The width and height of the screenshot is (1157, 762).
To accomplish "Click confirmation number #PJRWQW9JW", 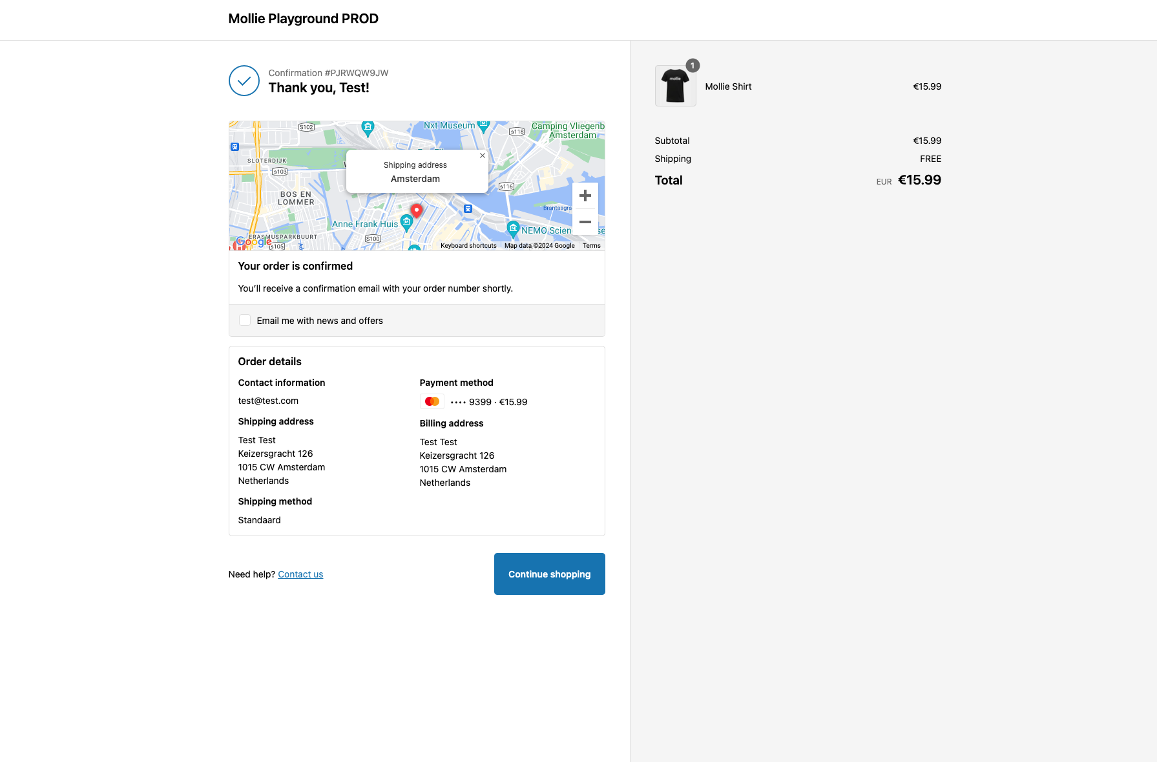I will (357, 73).
